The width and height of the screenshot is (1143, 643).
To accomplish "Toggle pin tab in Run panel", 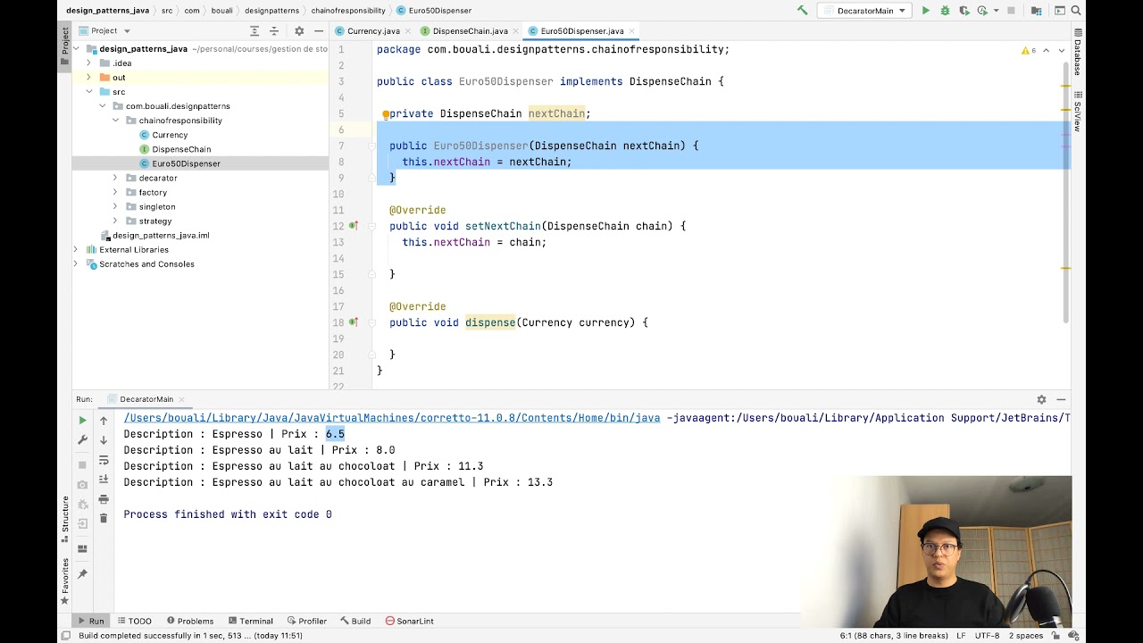I will click(82, 573).
